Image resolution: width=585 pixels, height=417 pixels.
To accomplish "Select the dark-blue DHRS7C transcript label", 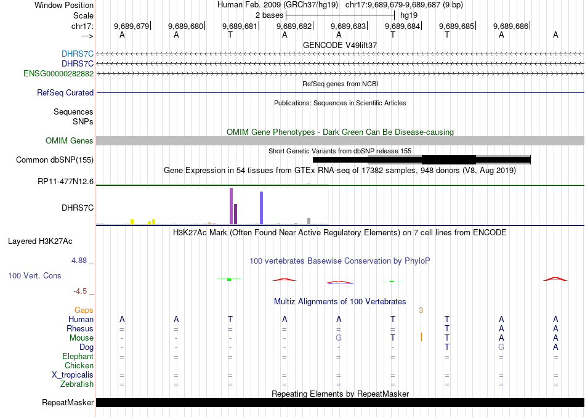I will [x=78, y=64].
